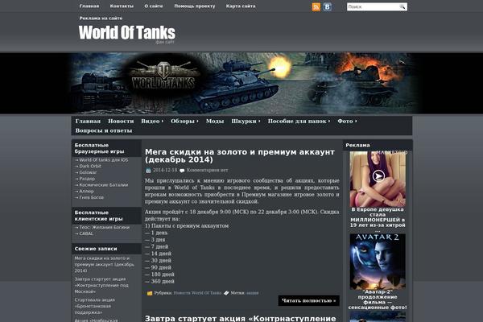483x322 pixels.
Task: Open Карта сайта page
Action: coord(241,6)
